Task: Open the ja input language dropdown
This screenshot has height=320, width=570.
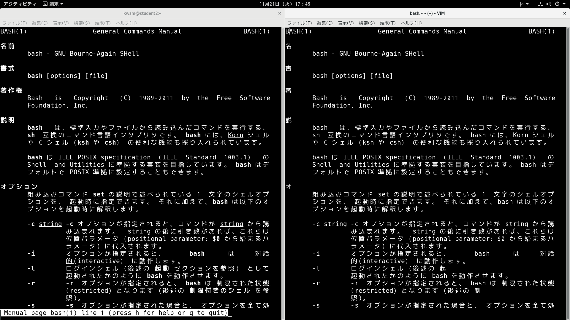Action: click(524, 4)
